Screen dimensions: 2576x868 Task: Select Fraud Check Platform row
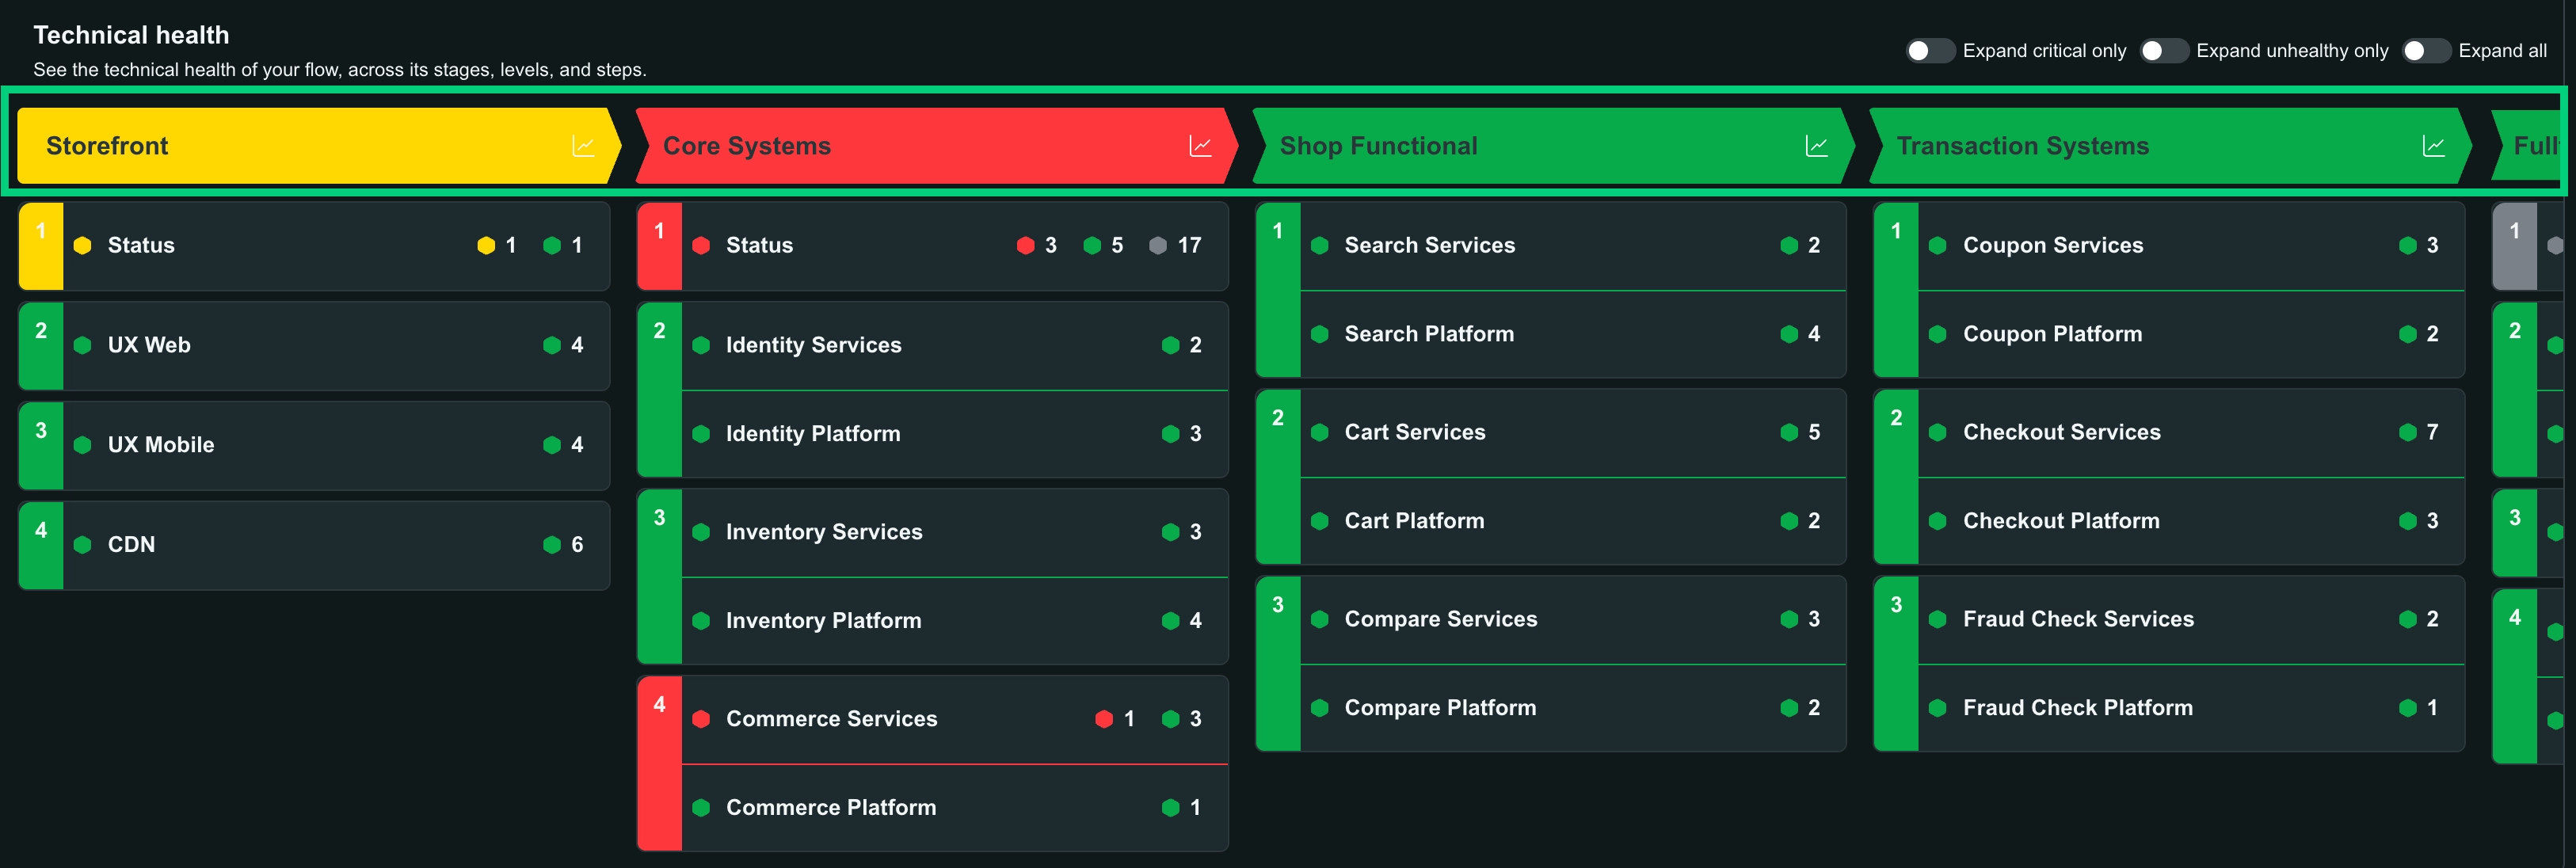(x=2192, y=708)
